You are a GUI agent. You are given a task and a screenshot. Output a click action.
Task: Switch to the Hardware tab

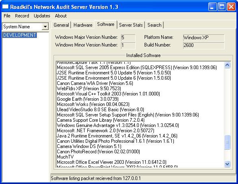click(83, 25)
